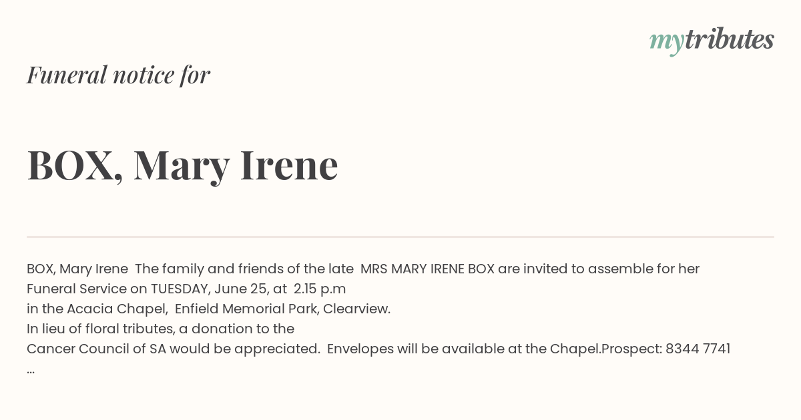
Task: Click 'In lieu of floral tributes' line
Action: click(160, 329)
